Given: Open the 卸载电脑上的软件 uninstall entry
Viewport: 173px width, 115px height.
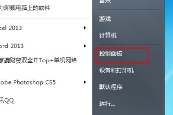Looking at the screenshot, I should (x=25, y=8).
